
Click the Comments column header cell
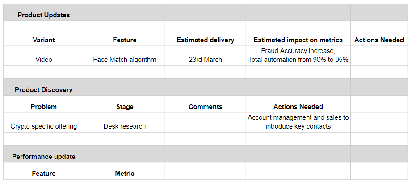click(205, 107)
